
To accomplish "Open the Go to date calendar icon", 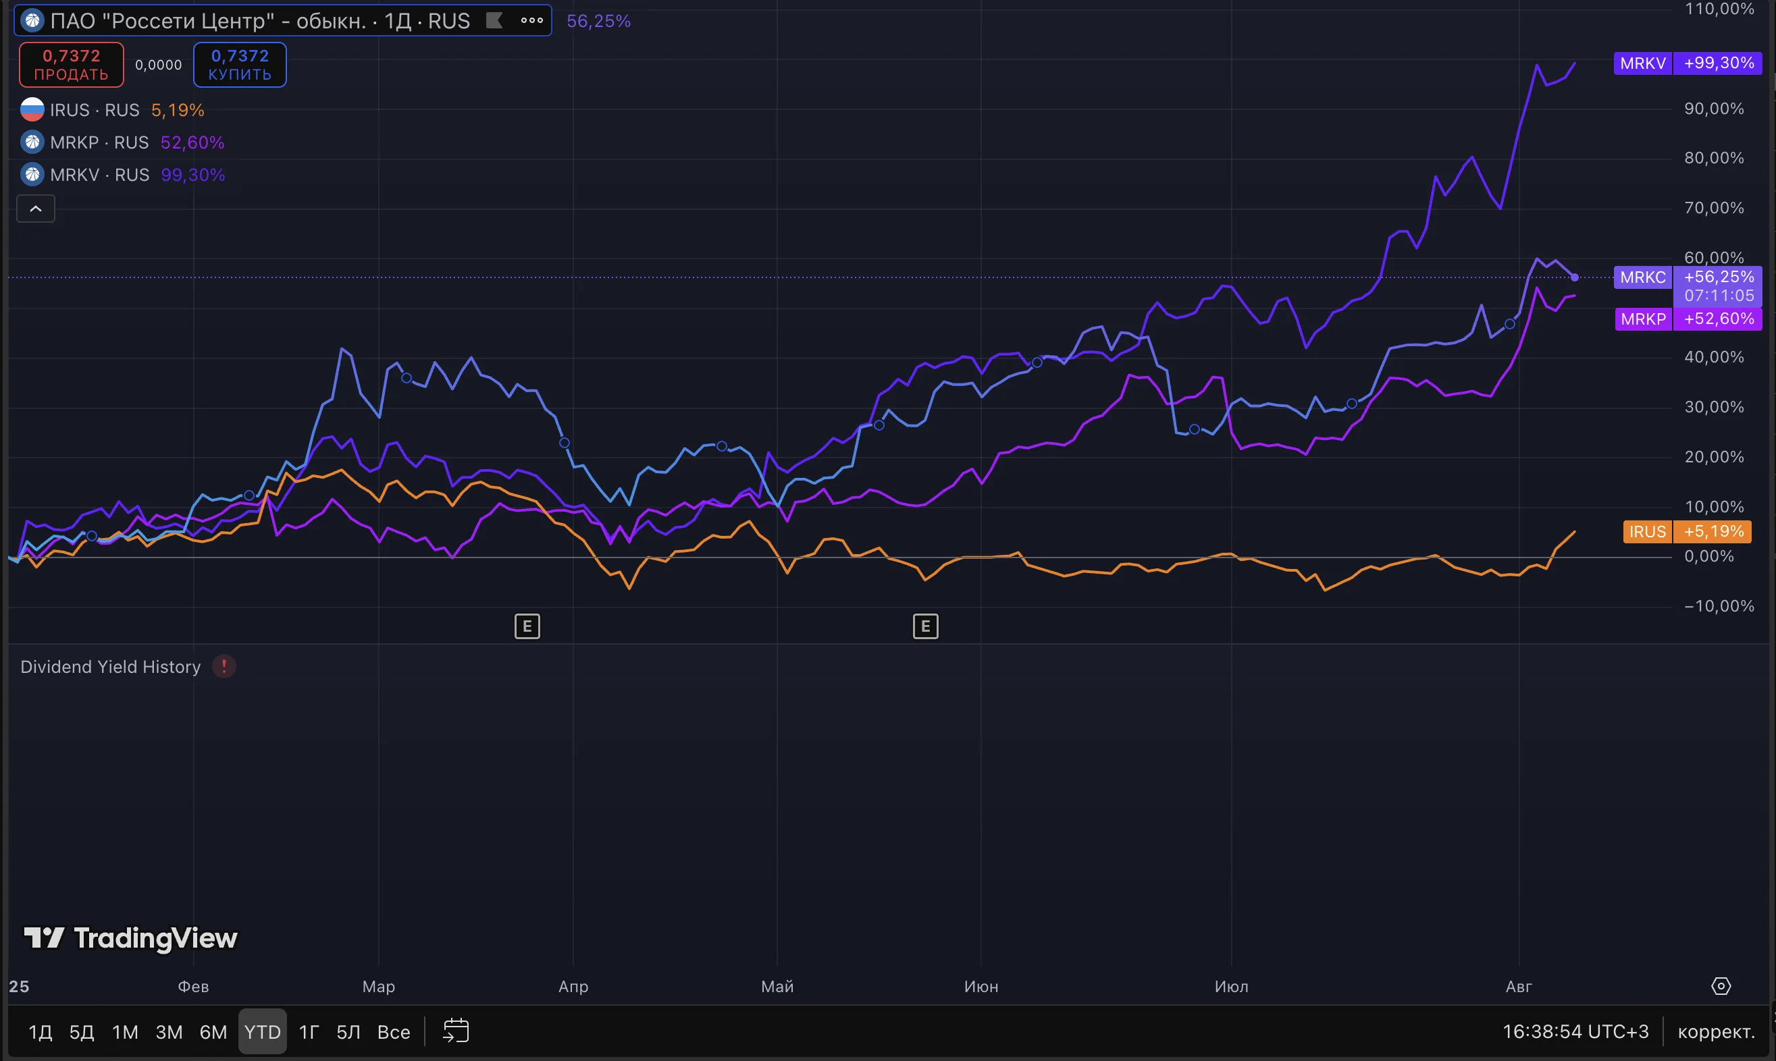I will point(456,1031).
